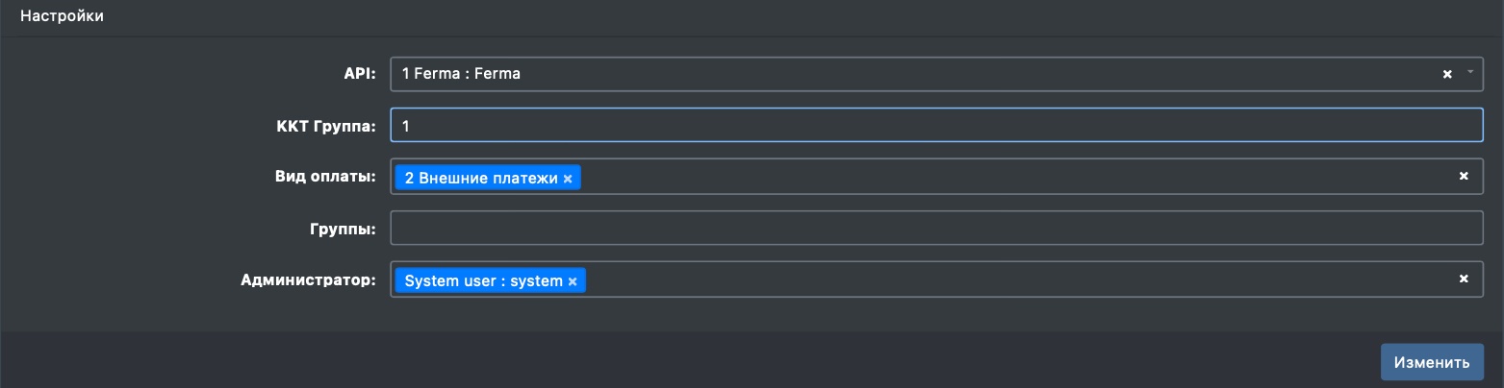Click the "1 Ferma : Ferma" selected value
This screenshot has height=388, width=1504.
tap(461, 74)
